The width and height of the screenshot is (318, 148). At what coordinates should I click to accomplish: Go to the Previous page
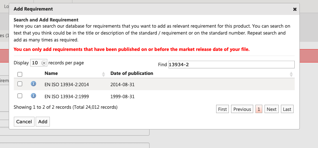pos(242,109)
